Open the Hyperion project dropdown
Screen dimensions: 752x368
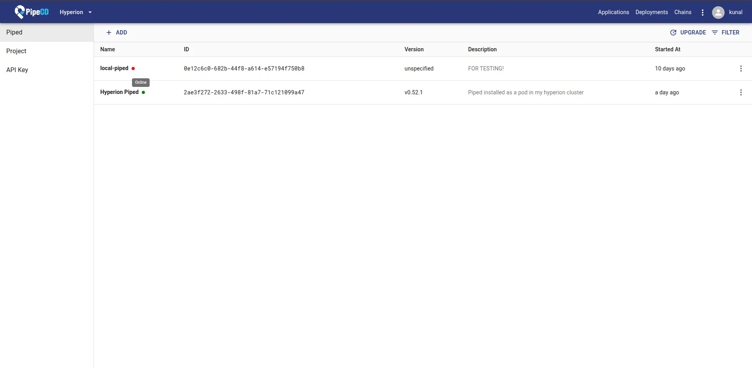[x=76, y=12]
